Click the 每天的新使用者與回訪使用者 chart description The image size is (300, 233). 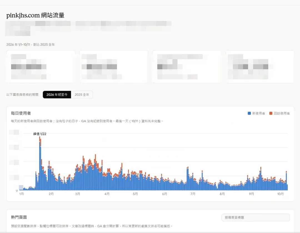point(86,121)
